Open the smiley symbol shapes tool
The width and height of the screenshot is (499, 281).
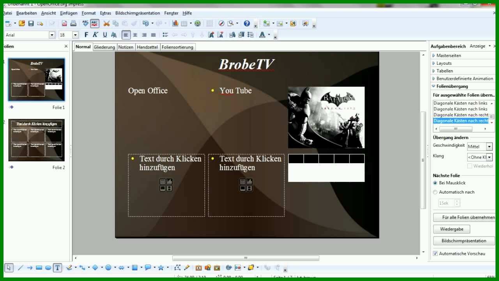[108, 268]
